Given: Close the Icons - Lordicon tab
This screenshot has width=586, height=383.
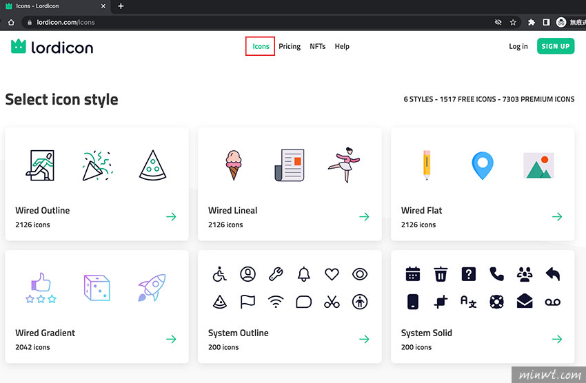Looking at the screenshot, I should point(103,6).
